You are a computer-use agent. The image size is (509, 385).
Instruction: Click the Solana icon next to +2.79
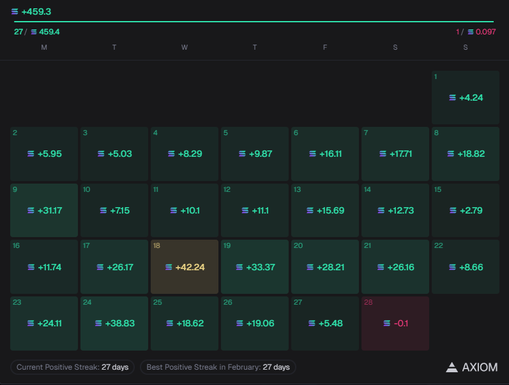[x=453, y=210]
